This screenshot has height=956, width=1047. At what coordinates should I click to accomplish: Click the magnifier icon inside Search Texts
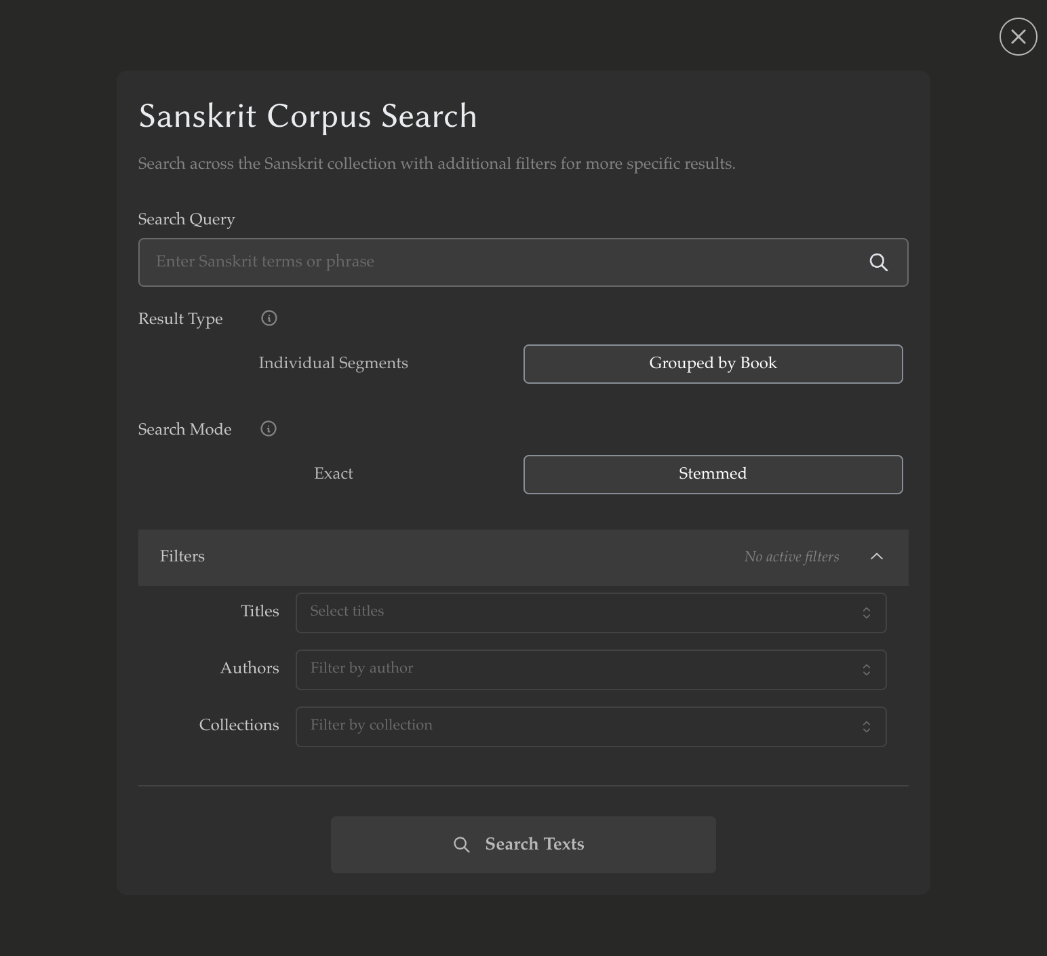point(462,844)
